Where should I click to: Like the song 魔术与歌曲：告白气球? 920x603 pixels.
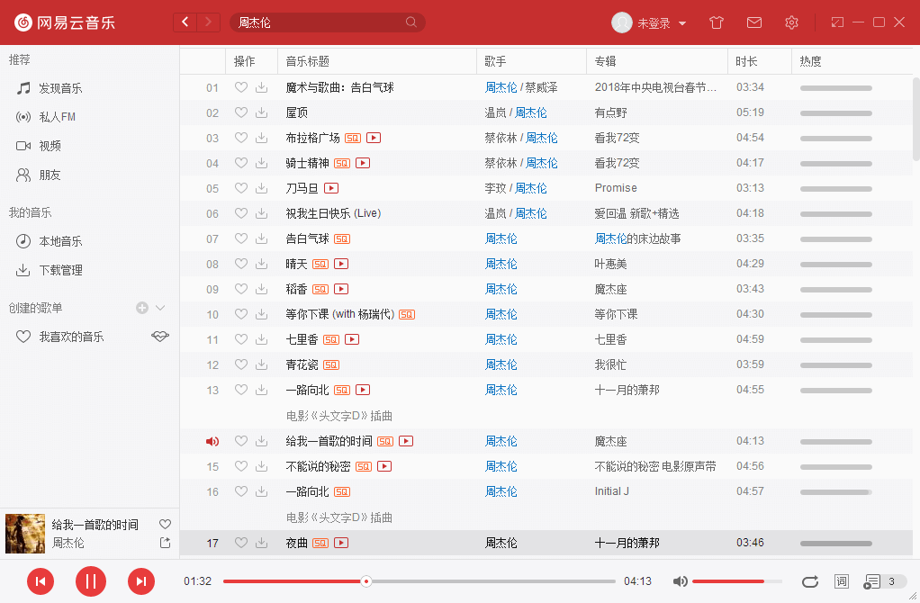(241, 87)
